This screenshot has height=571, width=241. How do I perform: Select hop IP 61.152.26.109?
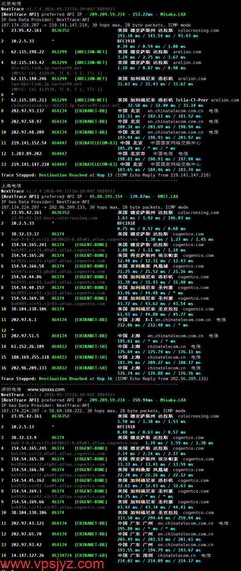[x=28, y=346]
